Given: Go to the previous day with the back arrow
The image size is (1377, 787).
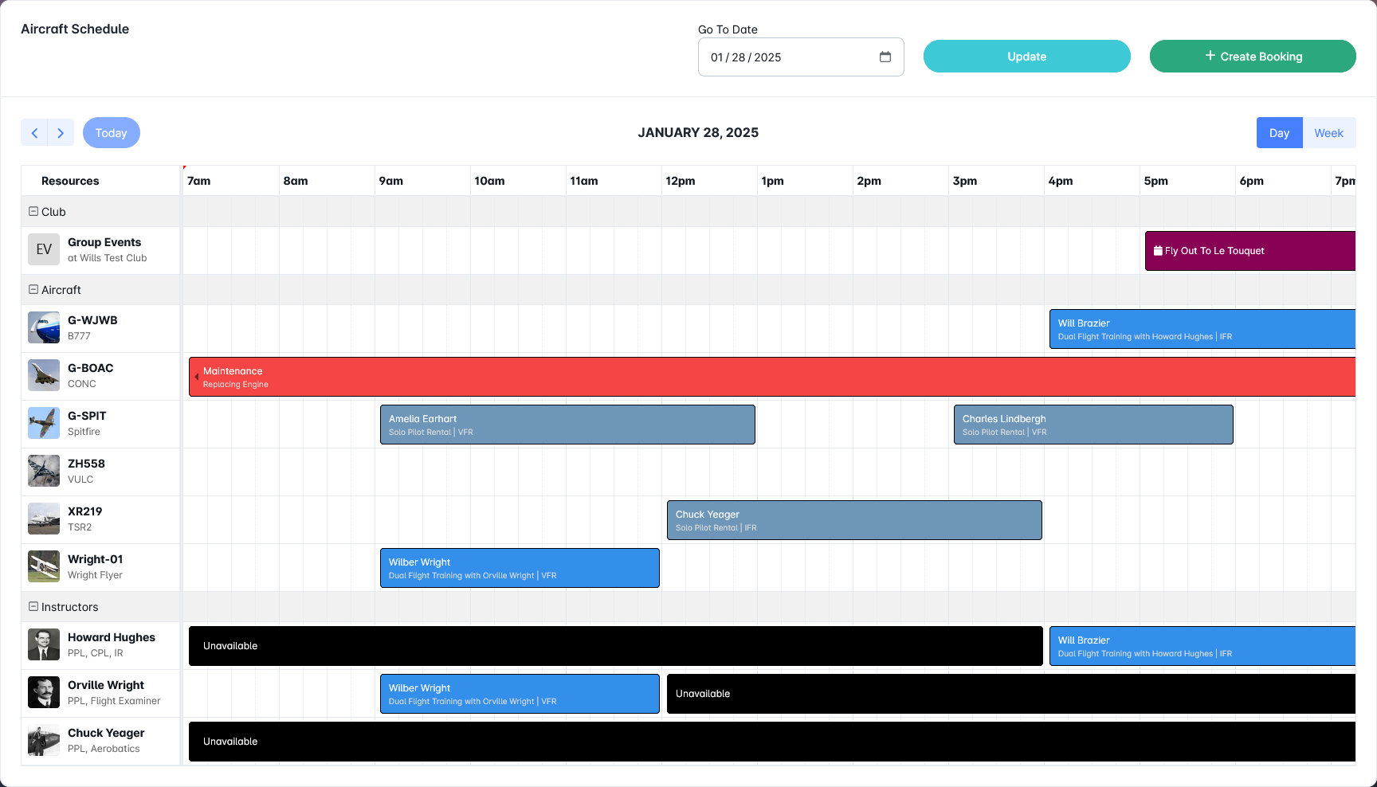Looking at the screenshot, I should [x=34, y=132].
